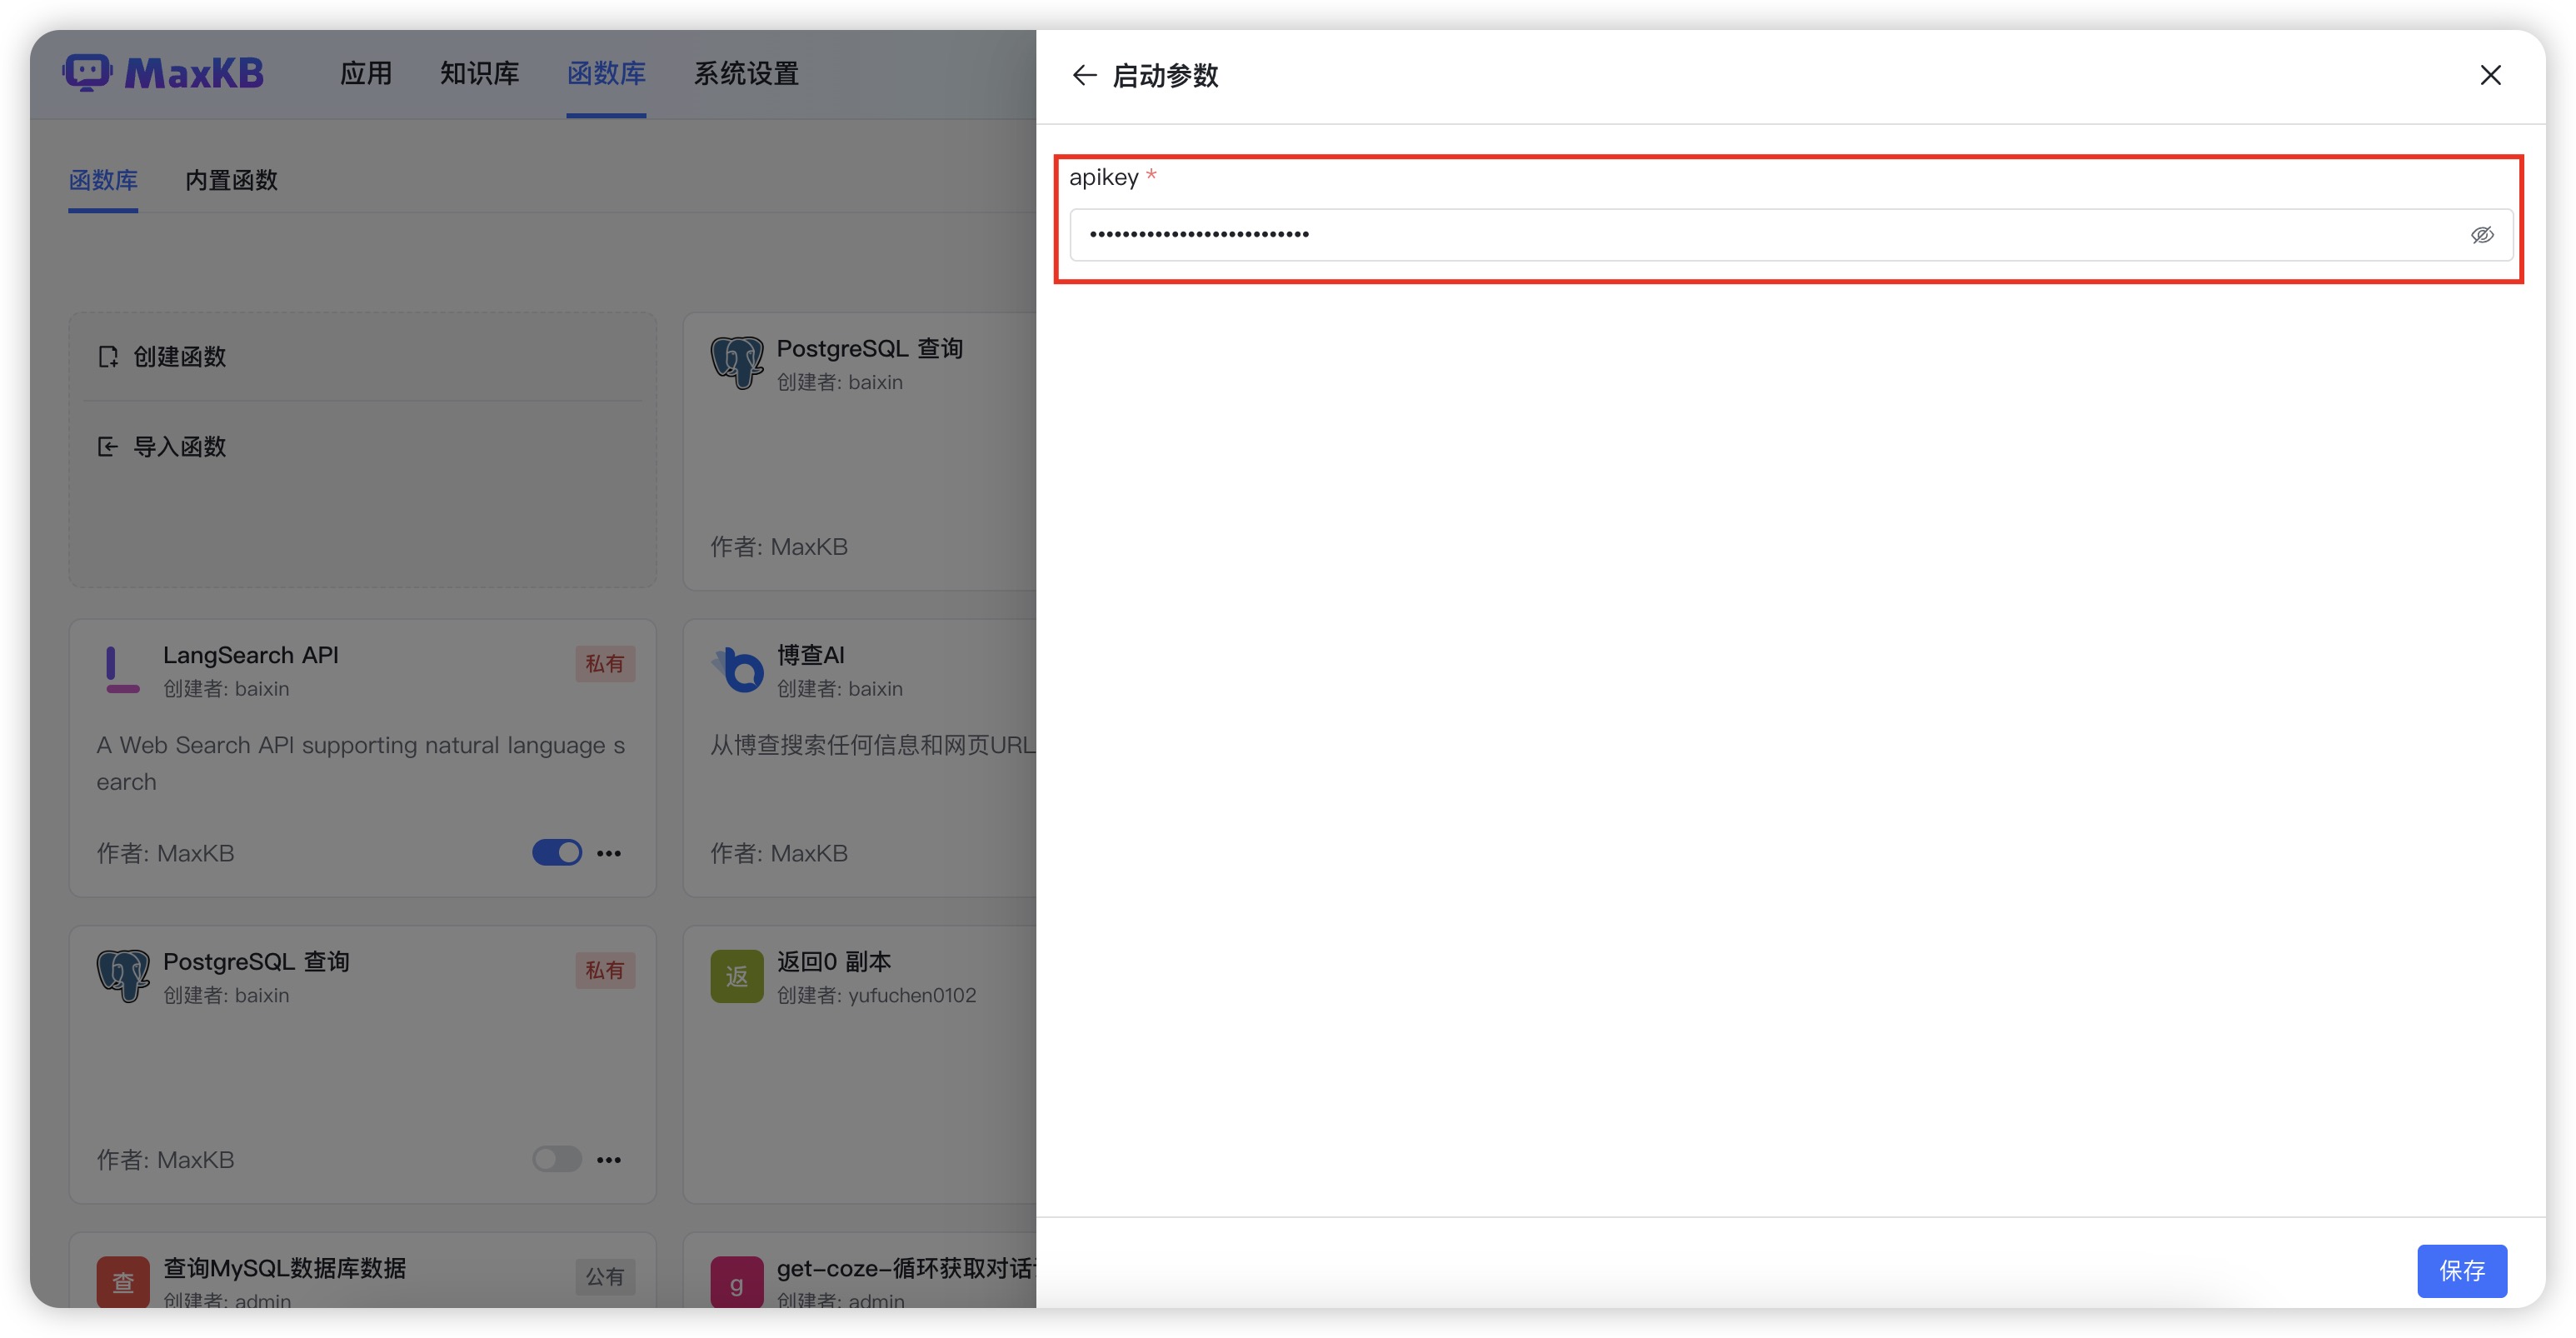Open the 知识库 menu tab
The image size is (2576, 1338).
pyautogui.click(x=479, y=73)
